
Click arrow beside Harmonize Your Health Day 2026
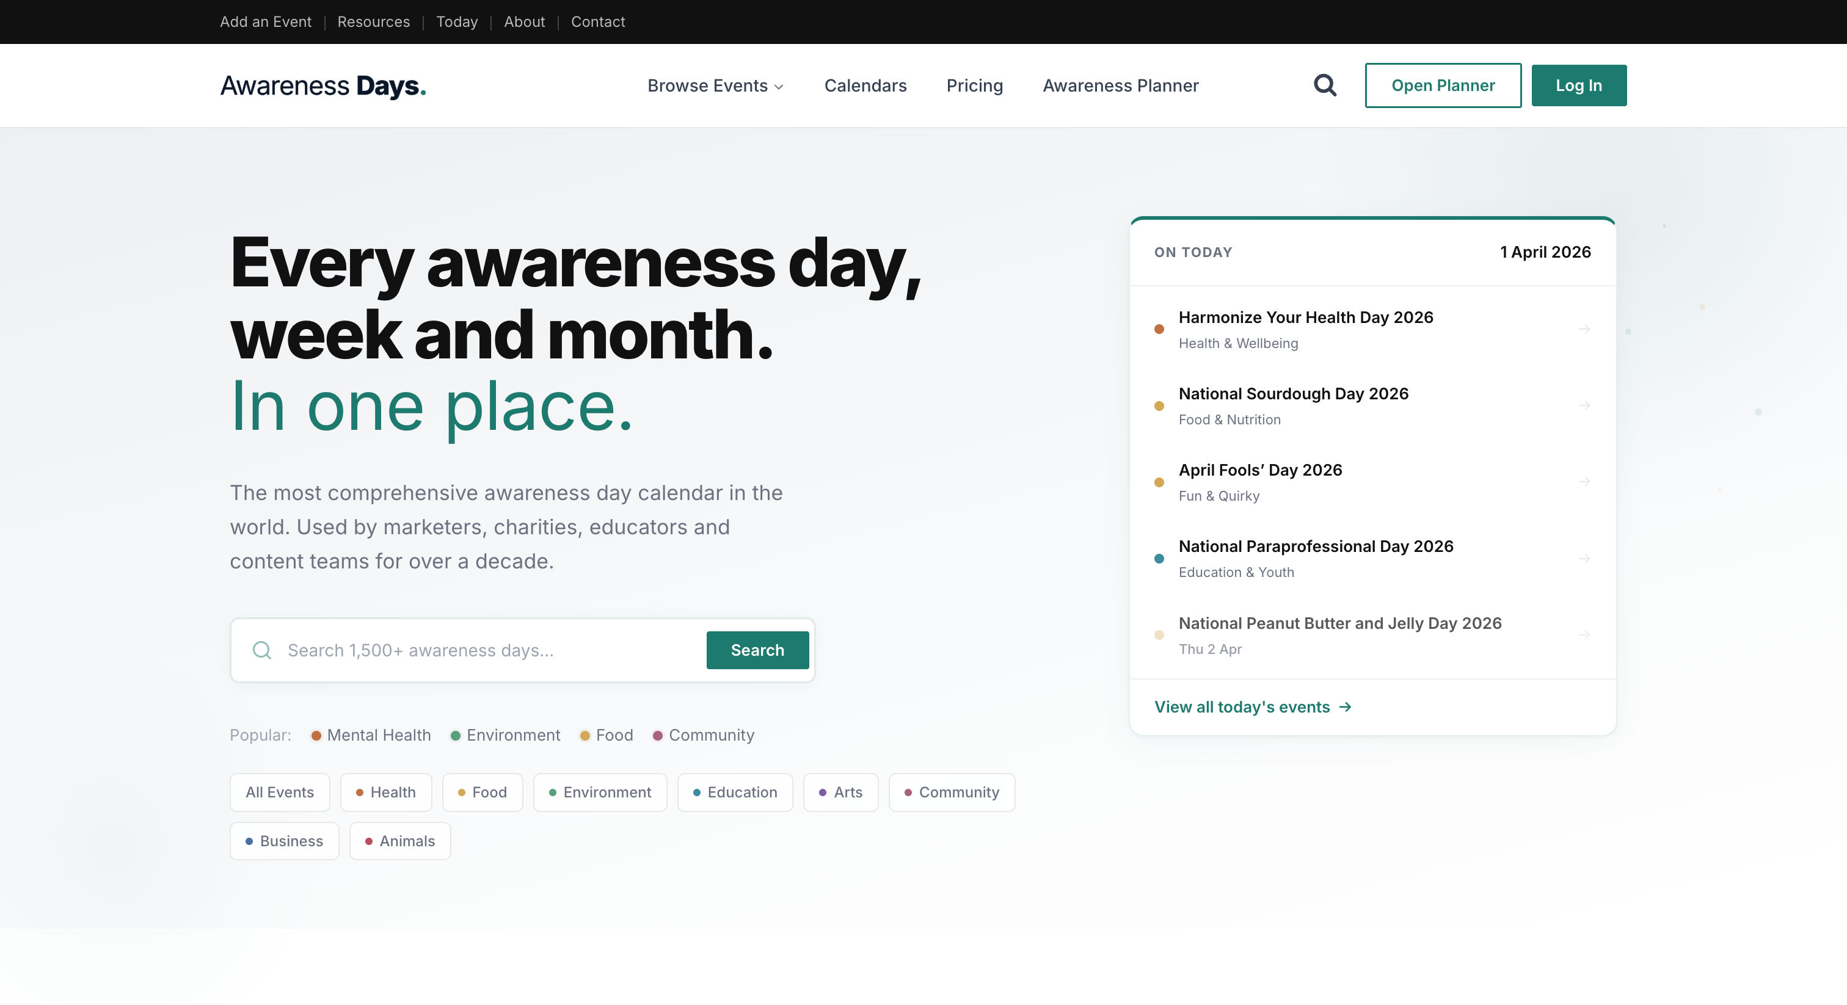click(x=1584, y=329)
